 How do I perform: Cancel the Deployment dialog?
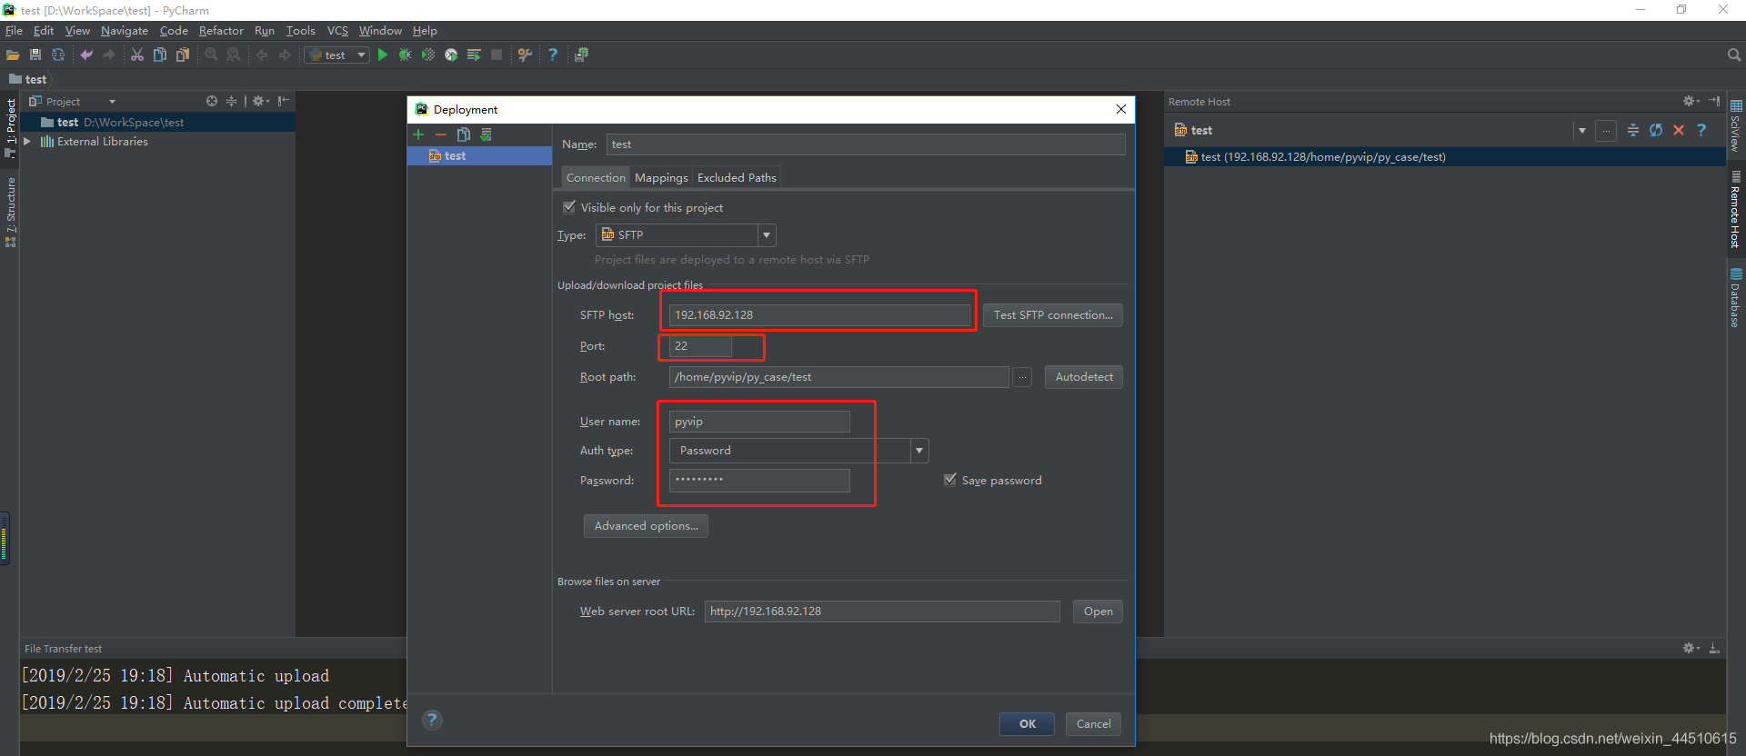pyautogui.click(x=1093, y=724)
